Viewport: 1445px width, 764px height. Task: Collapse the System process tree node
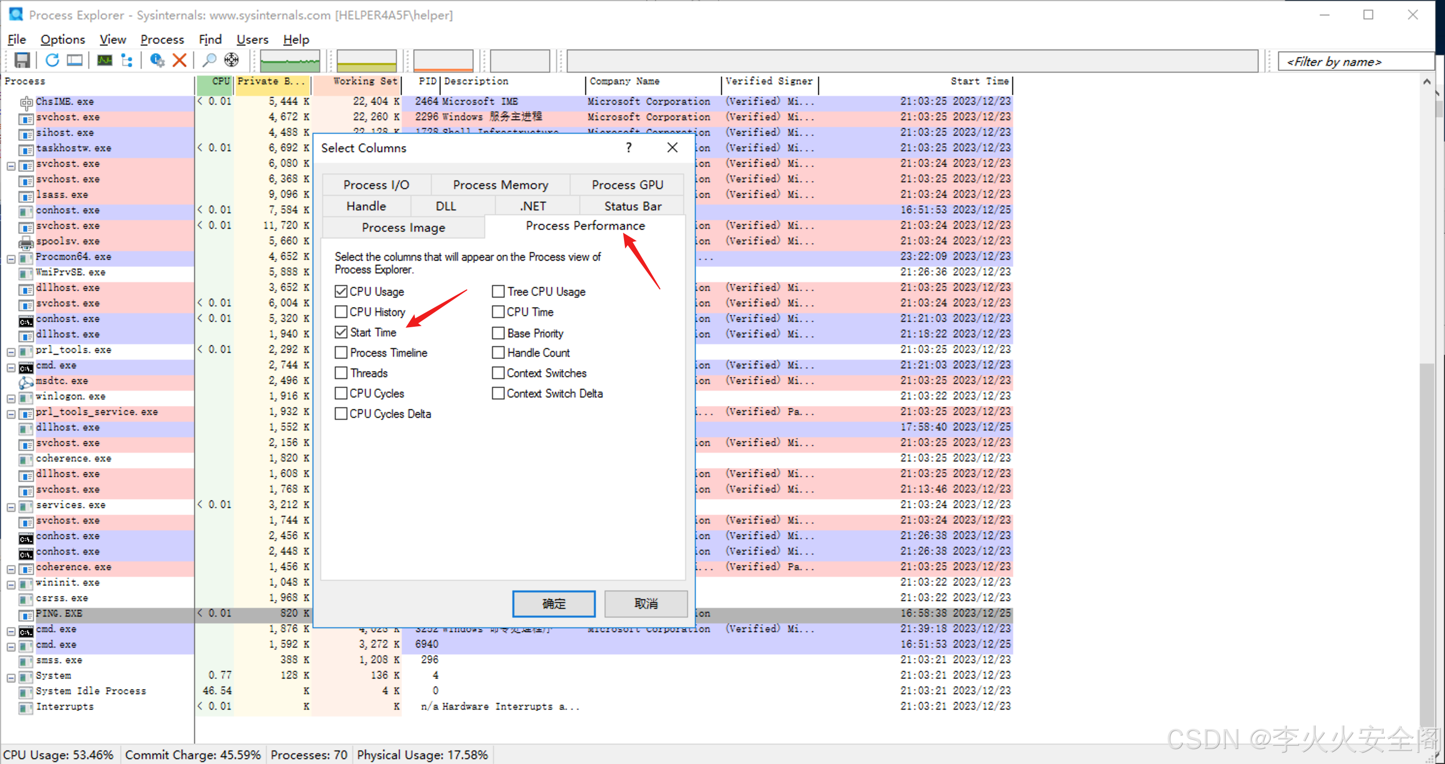(11, 677)
